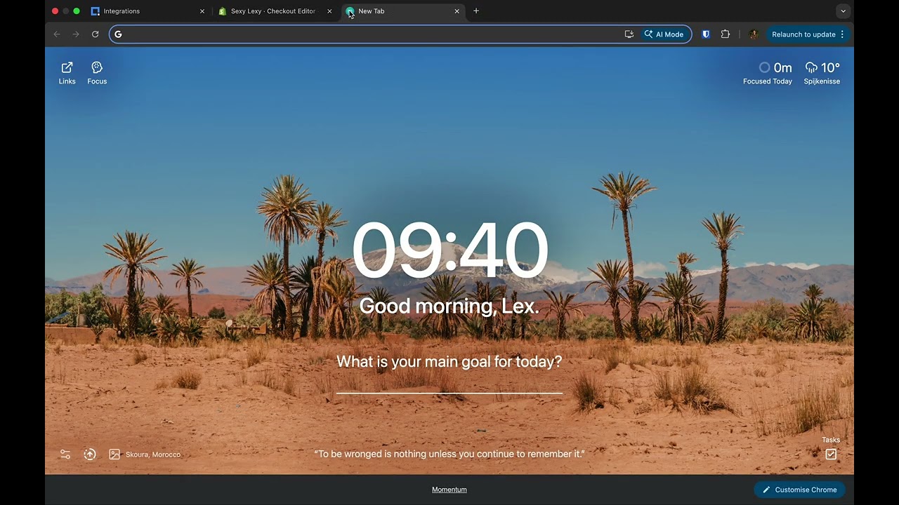The height and width of the screenshot is (505, 899).
Task: Click the install/cast screen icon in address bar
Action: click(629, 34)
